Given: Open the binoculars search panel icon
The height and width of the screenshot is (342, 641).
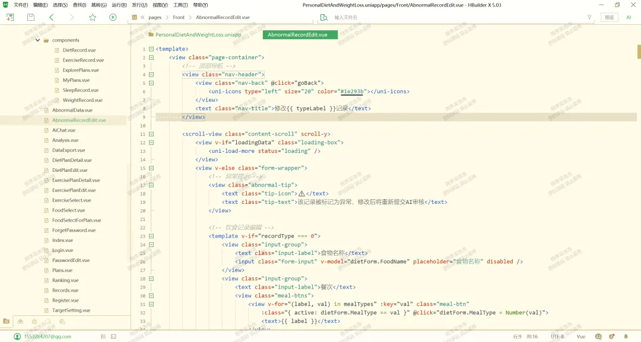Looking at the screenshot, I should tap(20, 321).
